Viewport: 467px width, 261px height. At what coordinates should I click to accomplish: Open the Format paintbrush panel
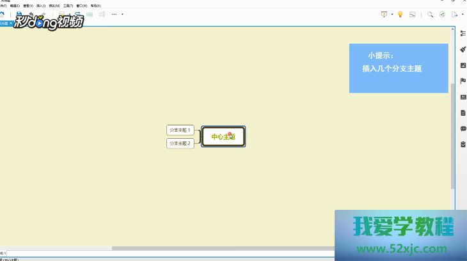pyautogui.click(x=463, y=49)
